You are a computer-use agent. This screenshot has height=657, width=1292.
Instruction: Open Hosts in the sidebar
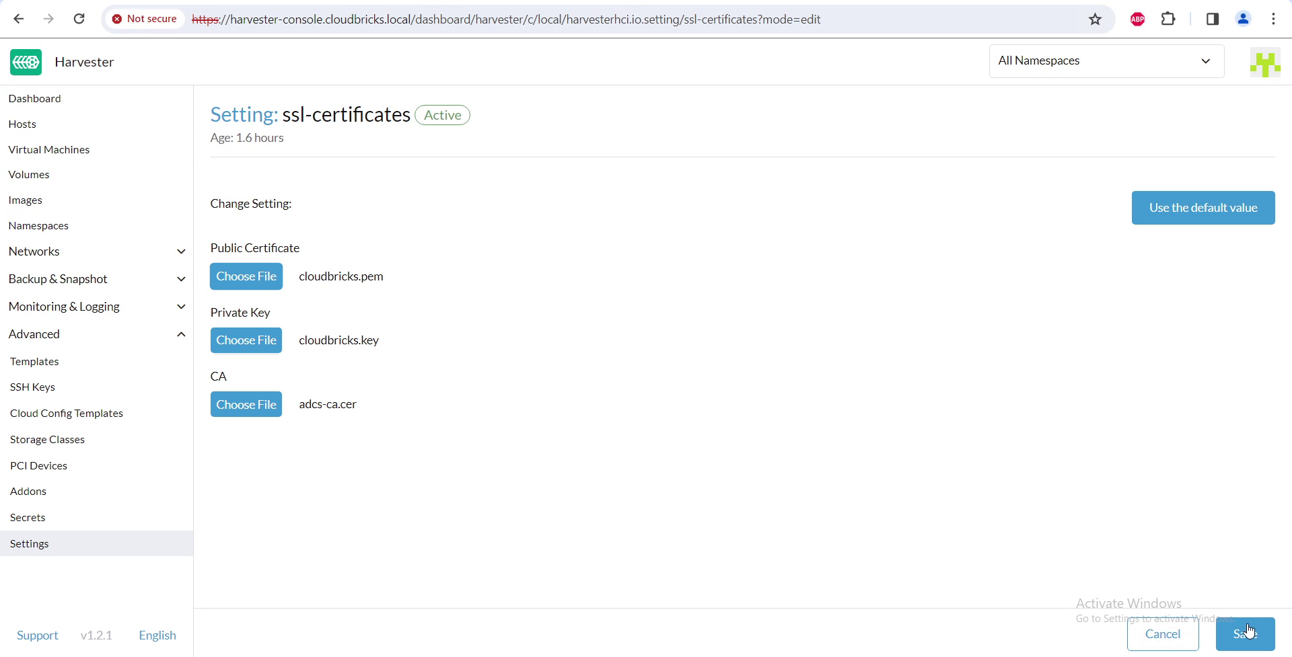point(22,124)
